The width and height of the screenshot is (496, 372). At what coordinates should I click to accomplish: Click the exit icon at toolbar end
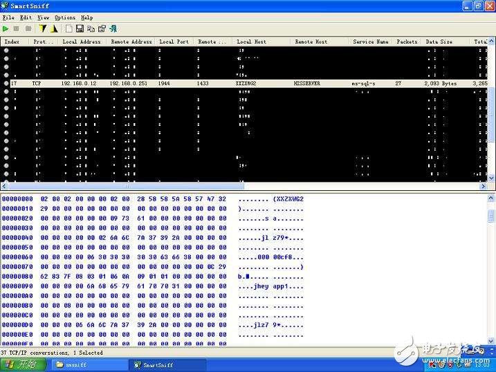(x=113, y=28)
